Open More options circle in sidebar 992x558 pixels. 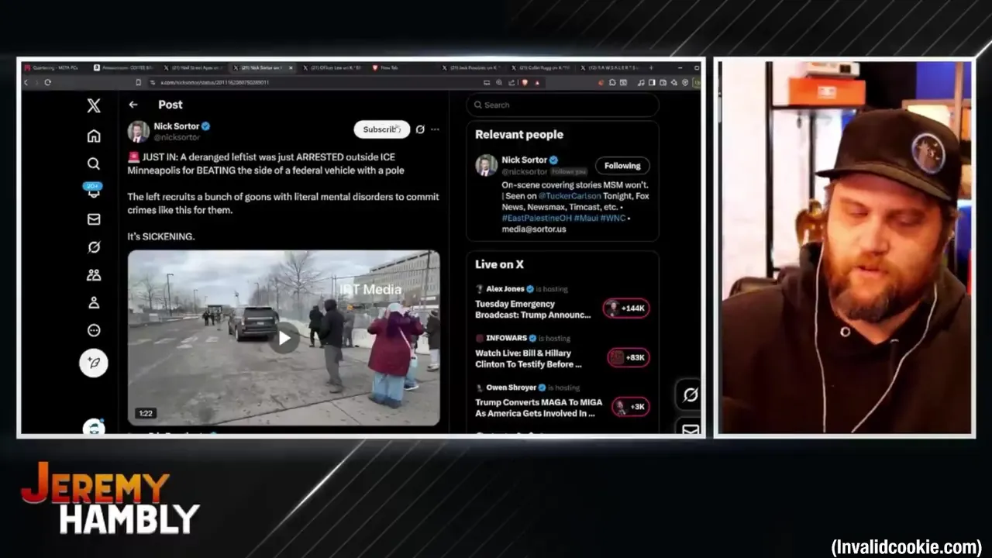click(94, 331)
